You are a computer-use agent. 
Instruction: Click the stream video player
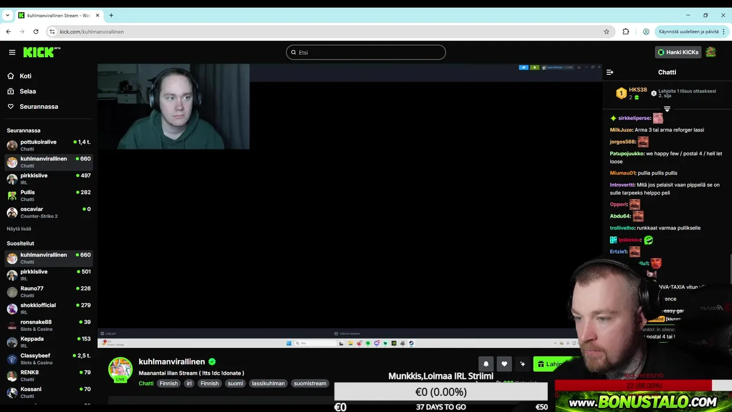pyautogui.click(x=350, y=205)
